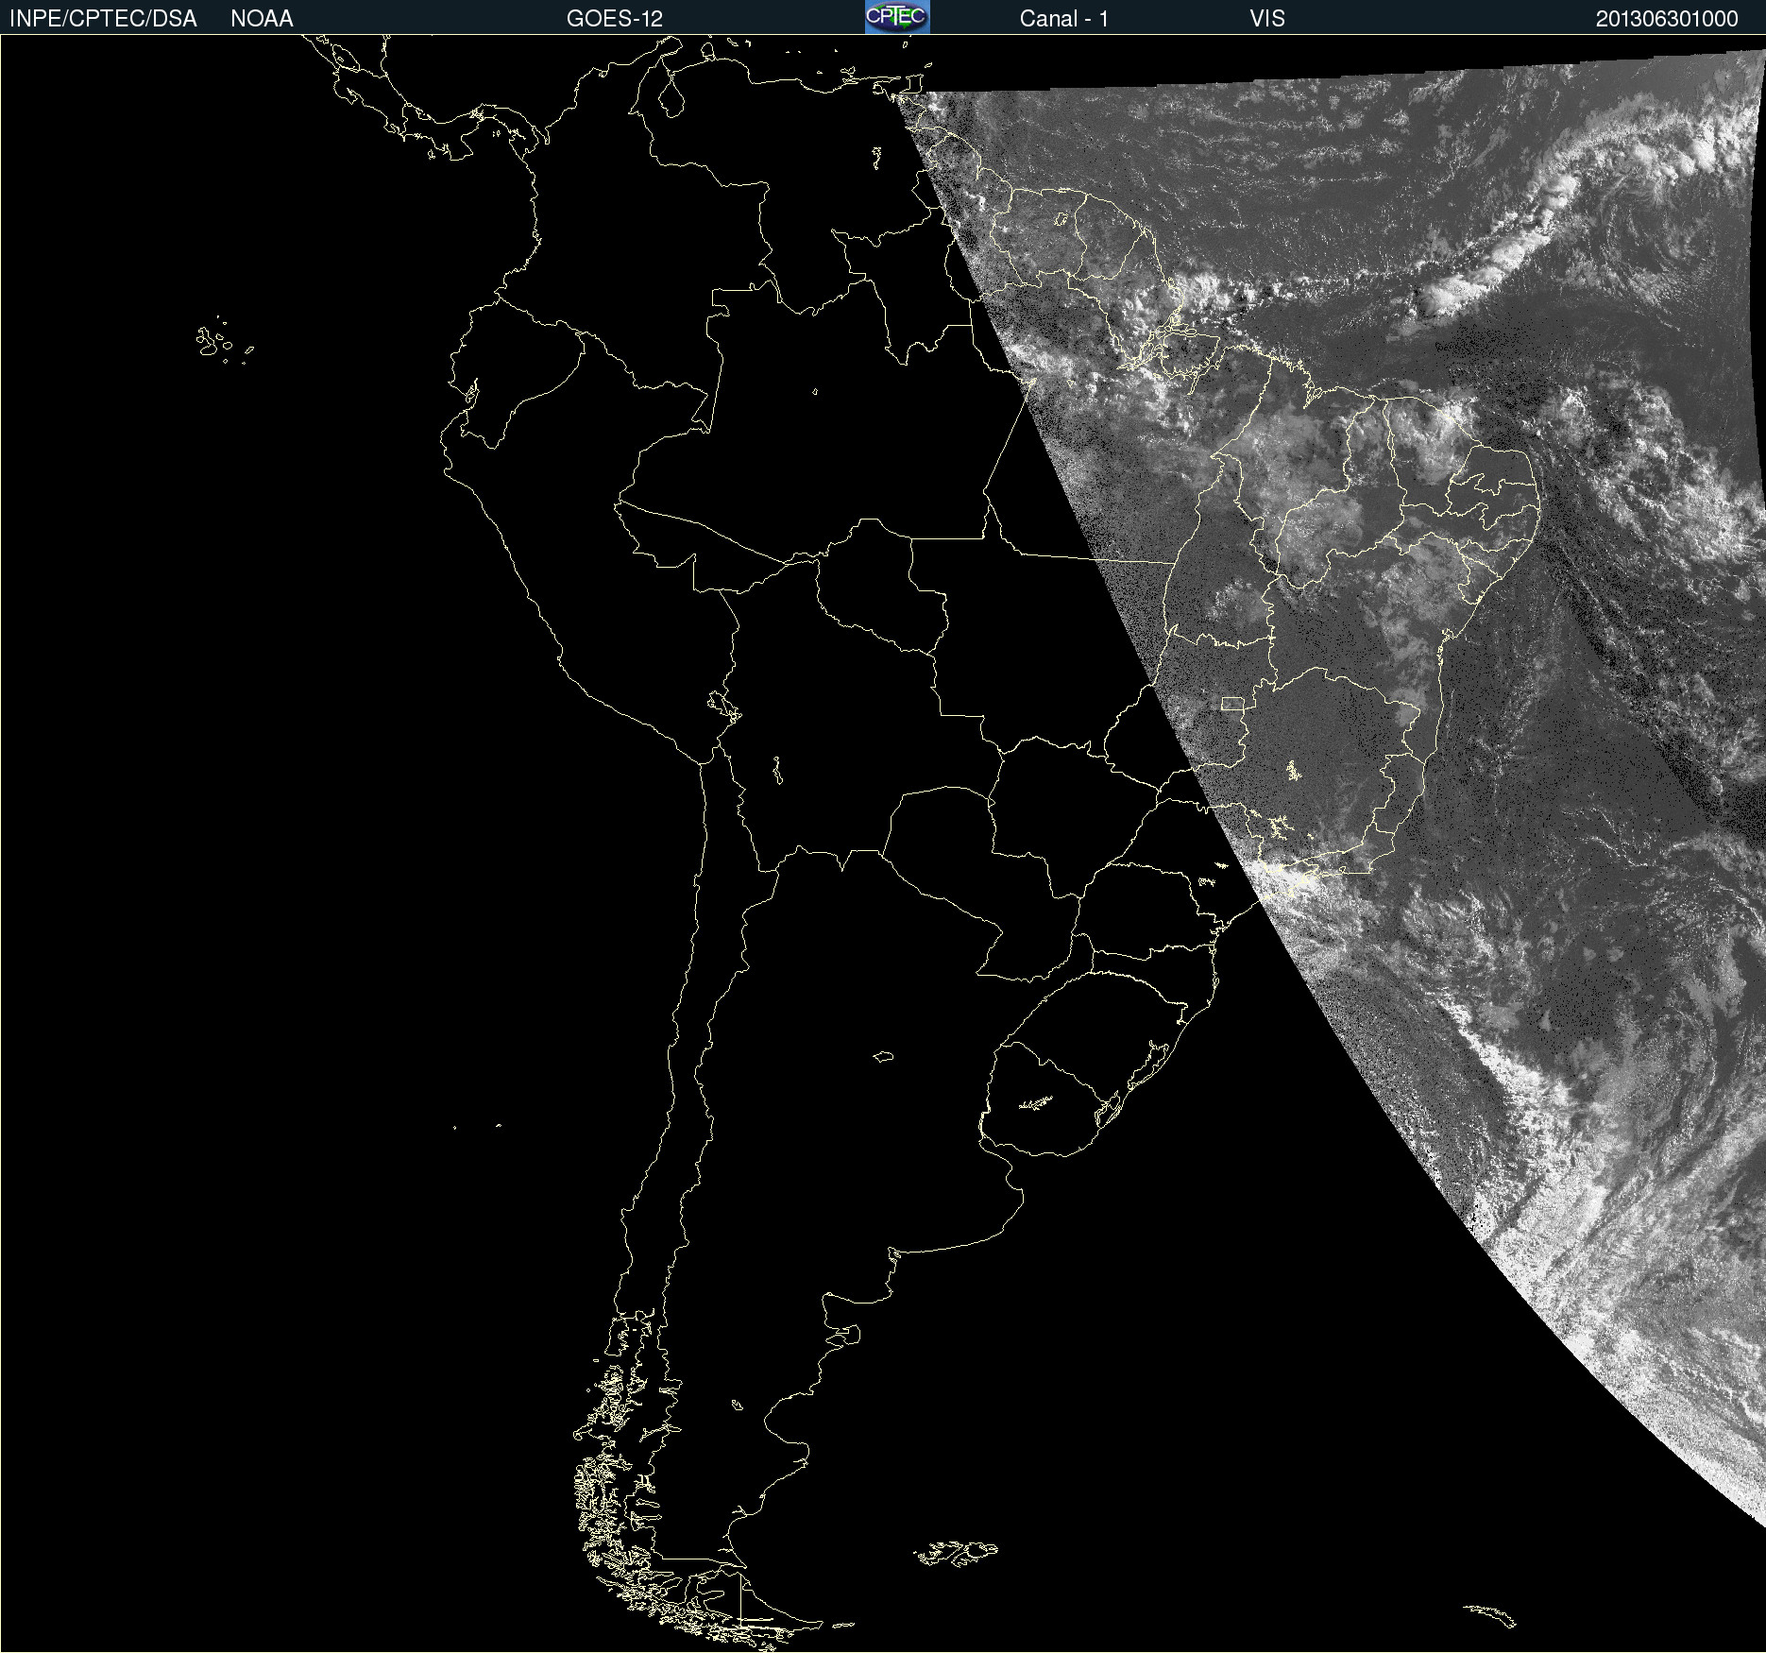Screen dimensions: 1766x1653
Task: Click the CPTEC logo in the header
Action: click(x=897, y=17)
